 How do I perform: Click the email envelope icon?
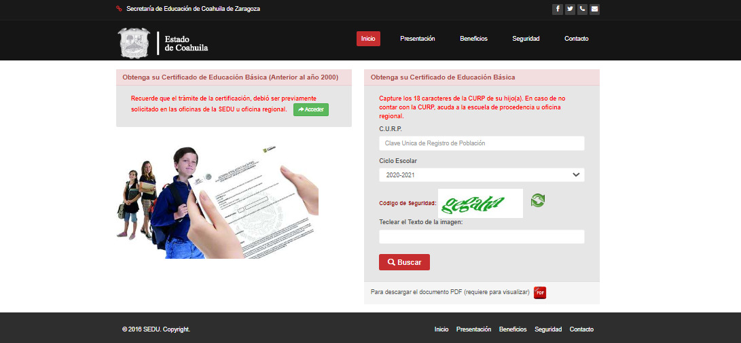click(x=594, y=10)
